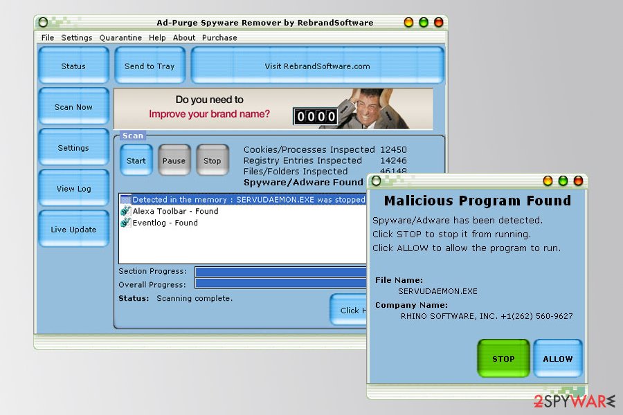Viewport: 623px width, 415px height.
Task: Open the Help menu
Action: click(x=157, y=38)
